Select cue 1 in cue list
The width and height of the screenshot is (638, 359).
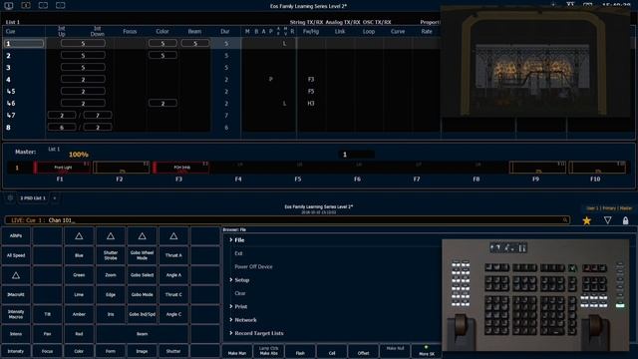[x=24, y=44]
